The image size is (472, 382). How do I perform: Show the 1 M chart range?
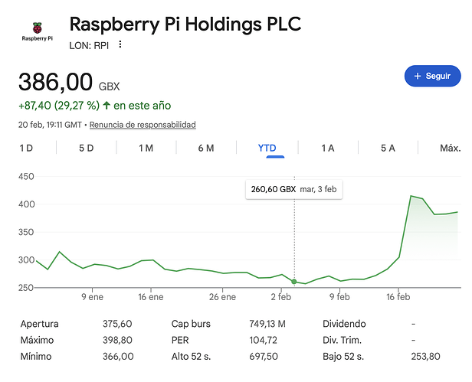click(146, 148)
